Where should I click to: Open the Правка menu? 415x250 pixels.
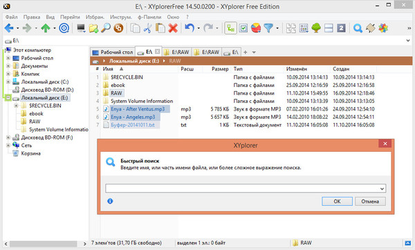pyautogui.click(x=32, y=17)
